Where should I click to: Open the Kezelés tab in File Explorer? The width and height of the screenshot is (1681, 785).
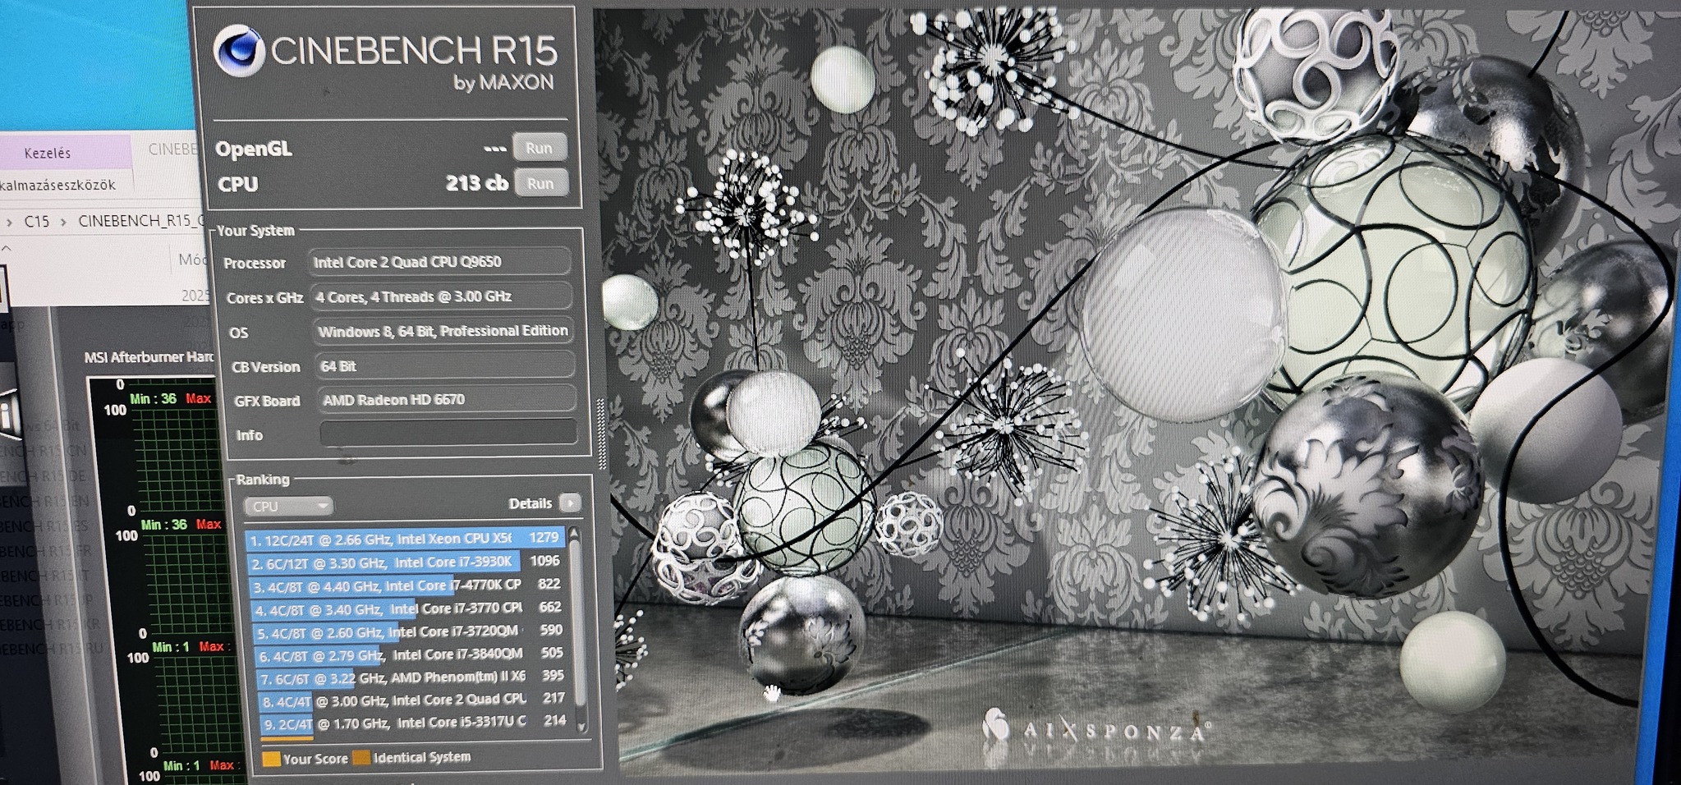click(48, 153)
